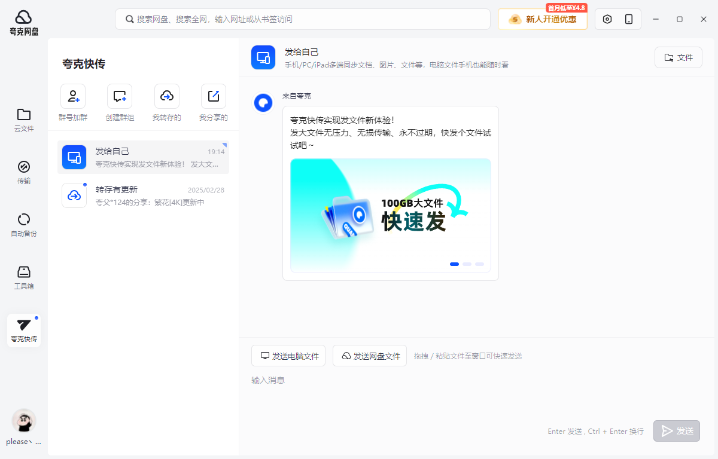
Task: Click the Quark Netdisk cloud logo
Action: [23, 17]
